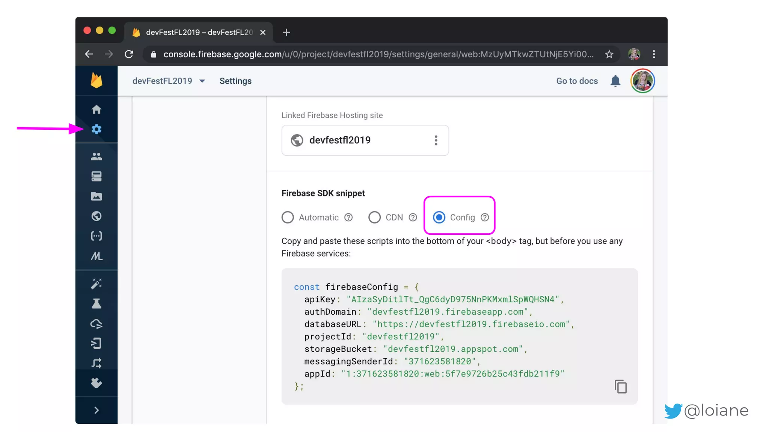The height and width of the screenshot is (432, 769).
Task: Open notifications bell icon
Action: (615, 81)
